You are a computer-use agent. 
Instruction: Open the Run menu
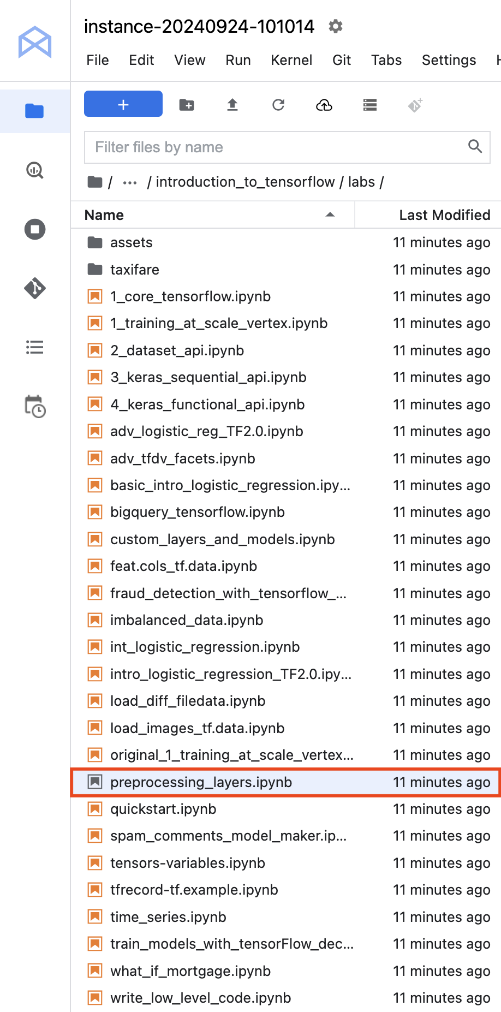(238, 60)
